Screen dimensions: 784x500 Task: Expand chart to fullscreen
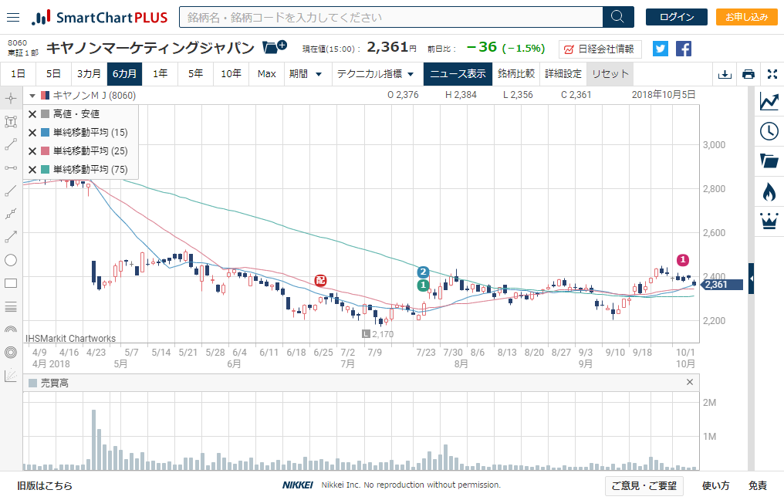coord(772,74)
